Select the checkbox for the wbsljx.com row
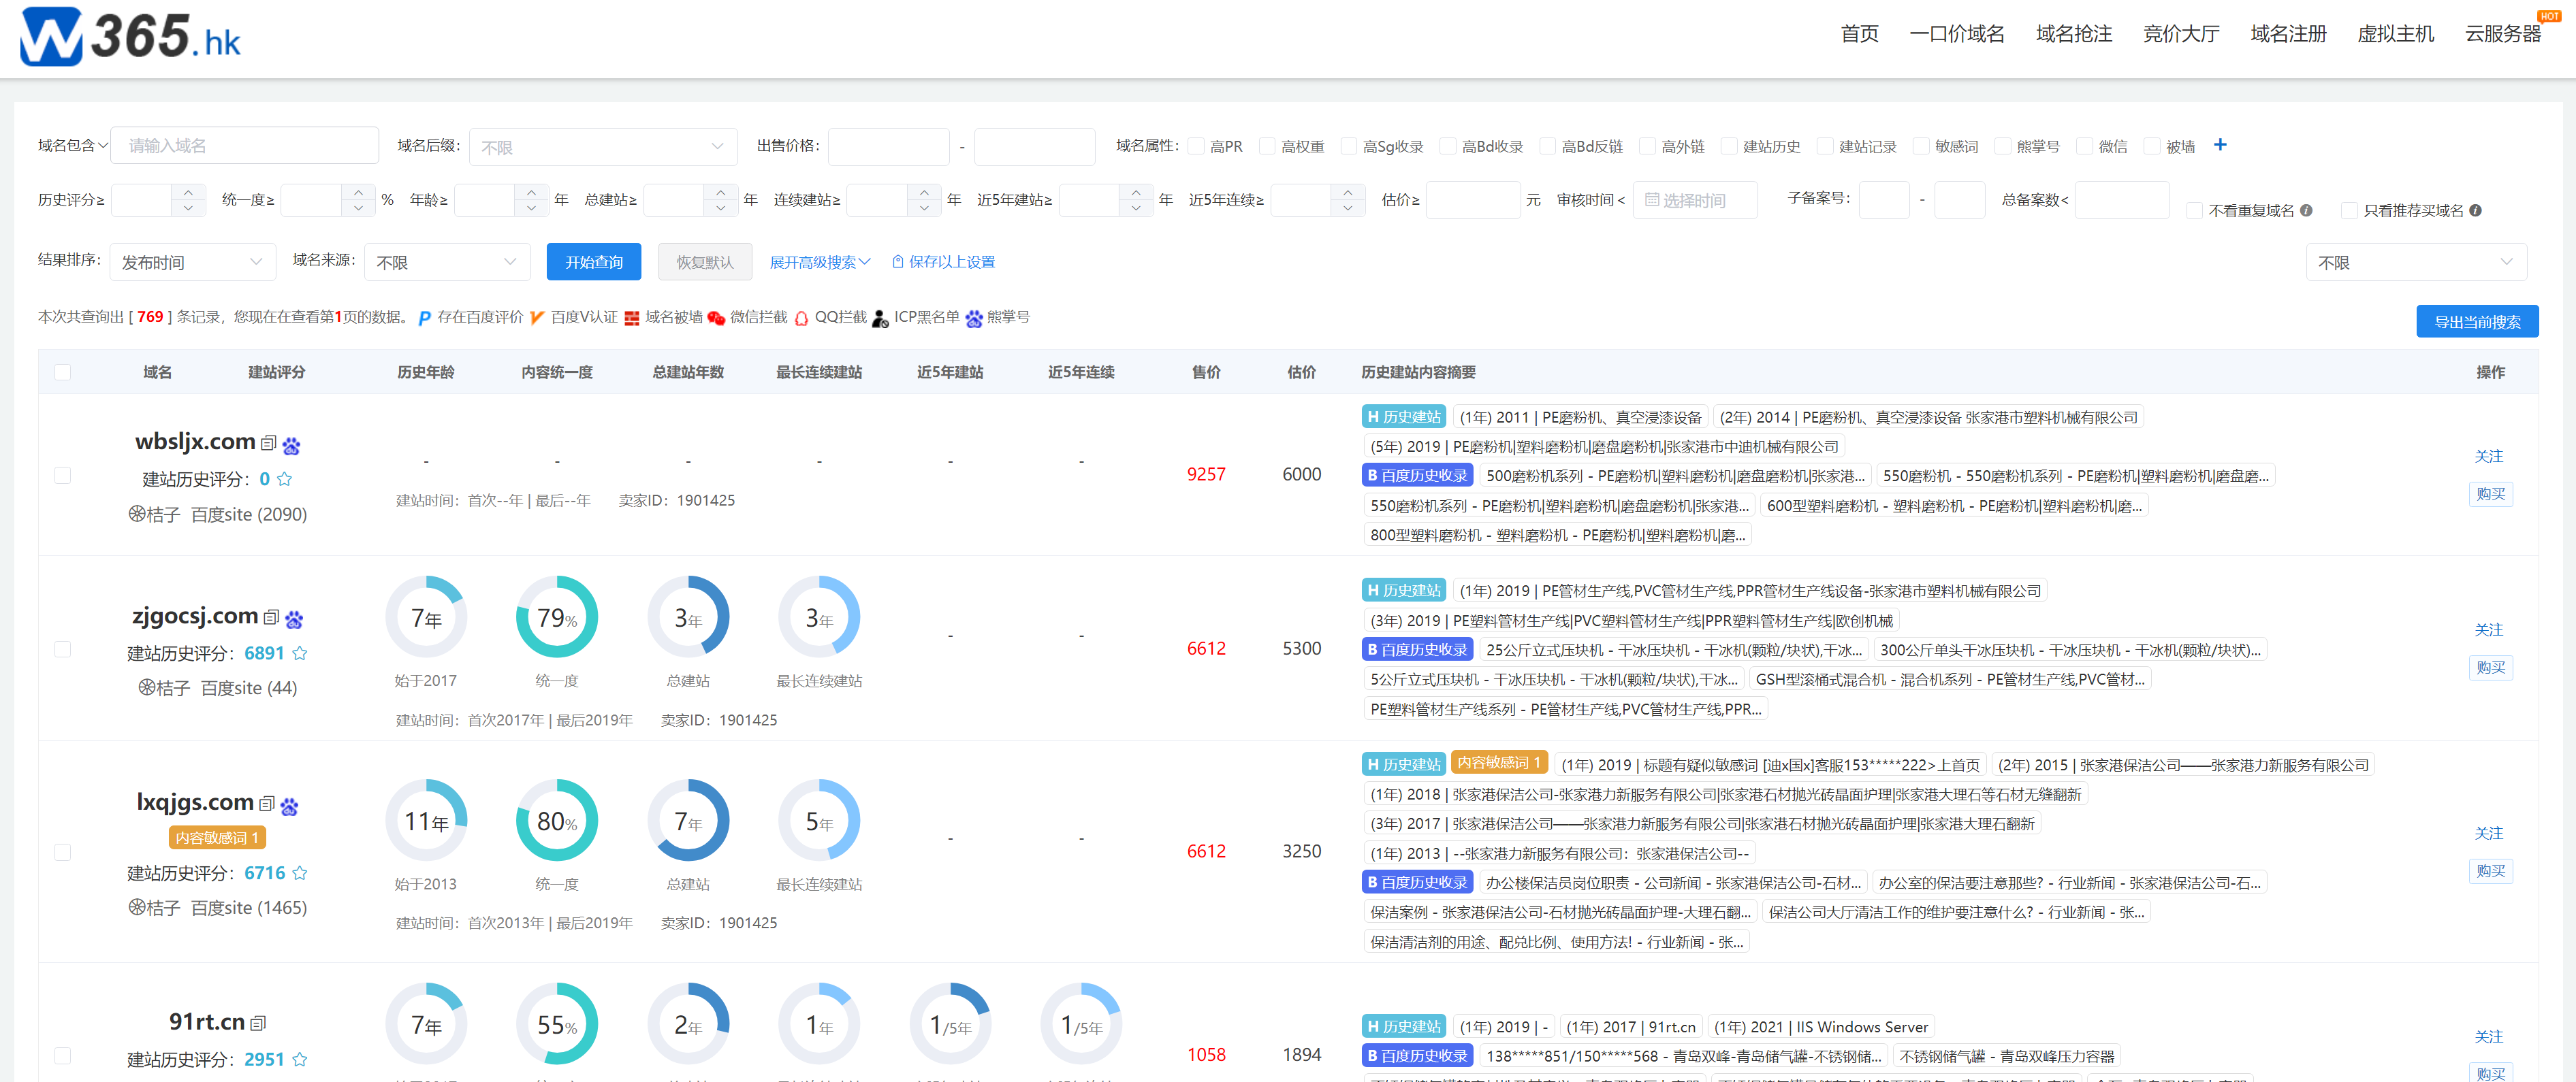 (x=62, y=474)
